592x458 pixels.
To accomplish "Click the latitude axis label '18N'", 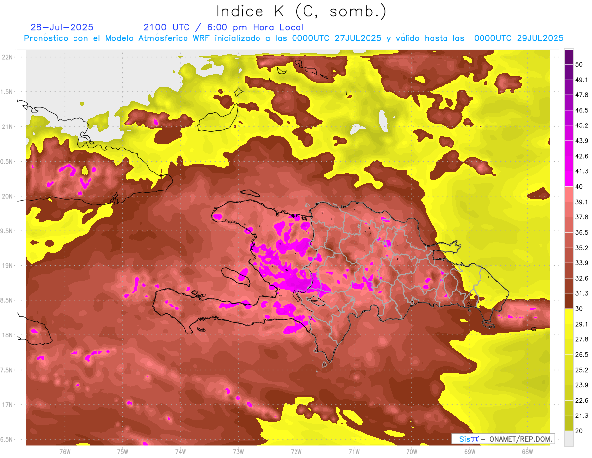I will [x=8, y=335].
